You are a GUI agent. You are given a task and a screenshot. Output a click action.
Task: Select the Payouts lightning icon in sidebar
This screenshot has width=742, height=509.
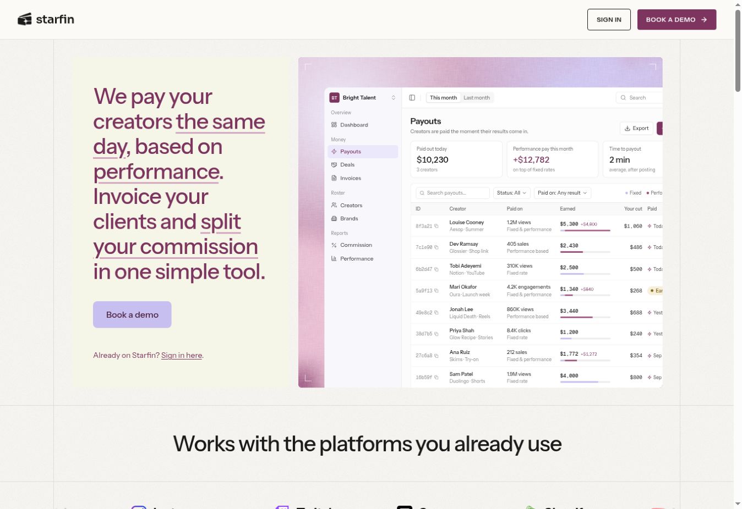(334, 152)
